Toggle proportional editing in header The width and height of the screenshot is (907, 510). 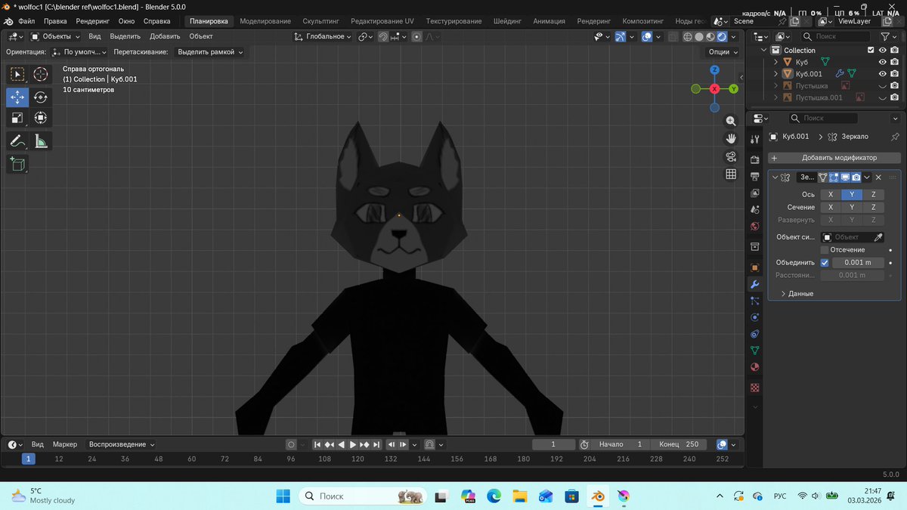pyautogui.click(x=416, y=36)
